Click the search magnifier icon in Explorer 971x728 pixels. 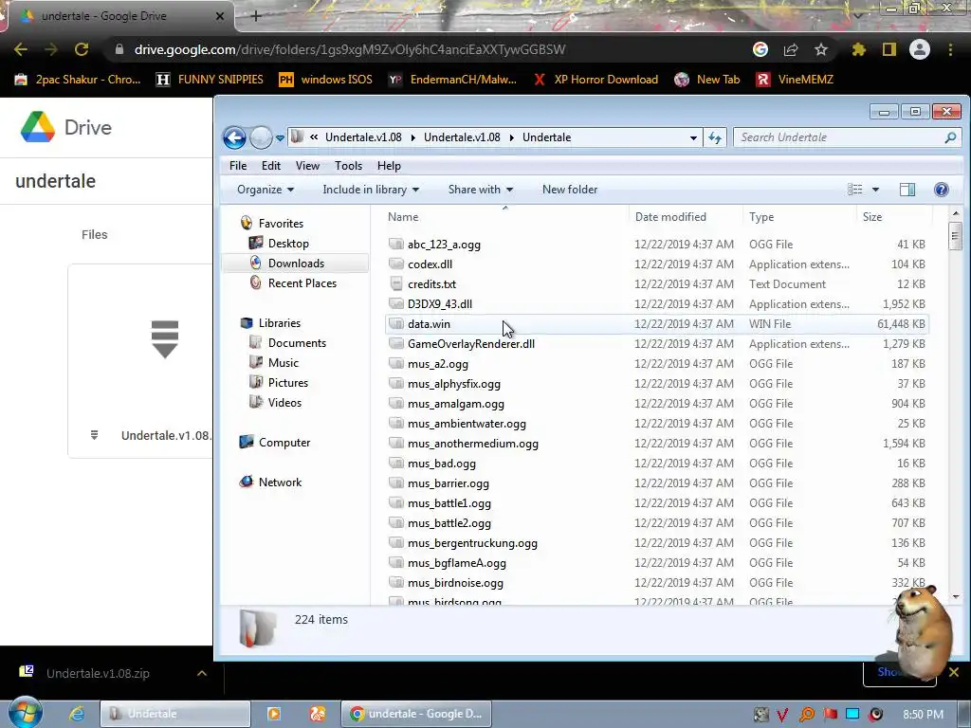[x=950, y=137]
